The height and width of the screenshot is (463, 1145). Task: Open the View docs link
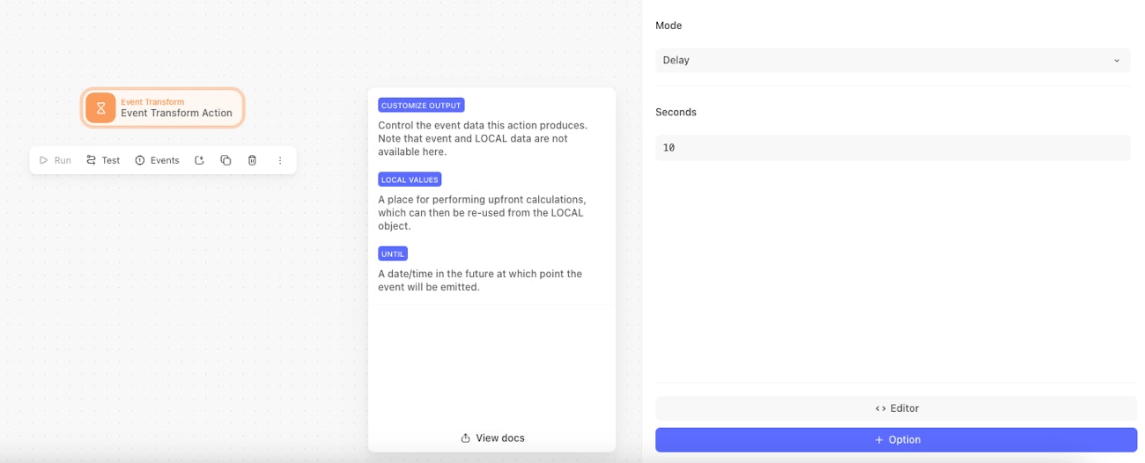click(492, 438)
